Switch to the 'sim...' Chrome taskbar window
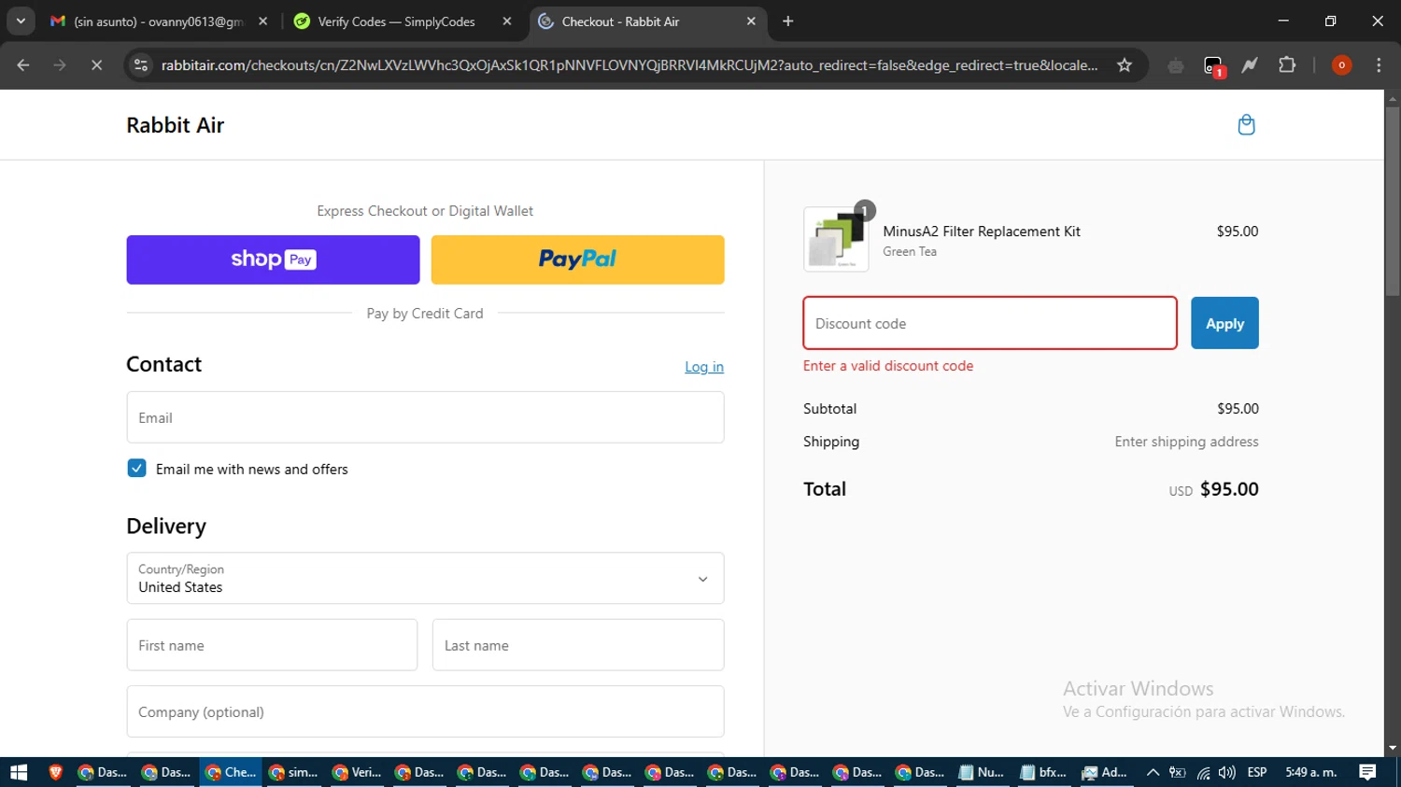This screenshot has width=1401, height=787. click(x=293, y=772)
